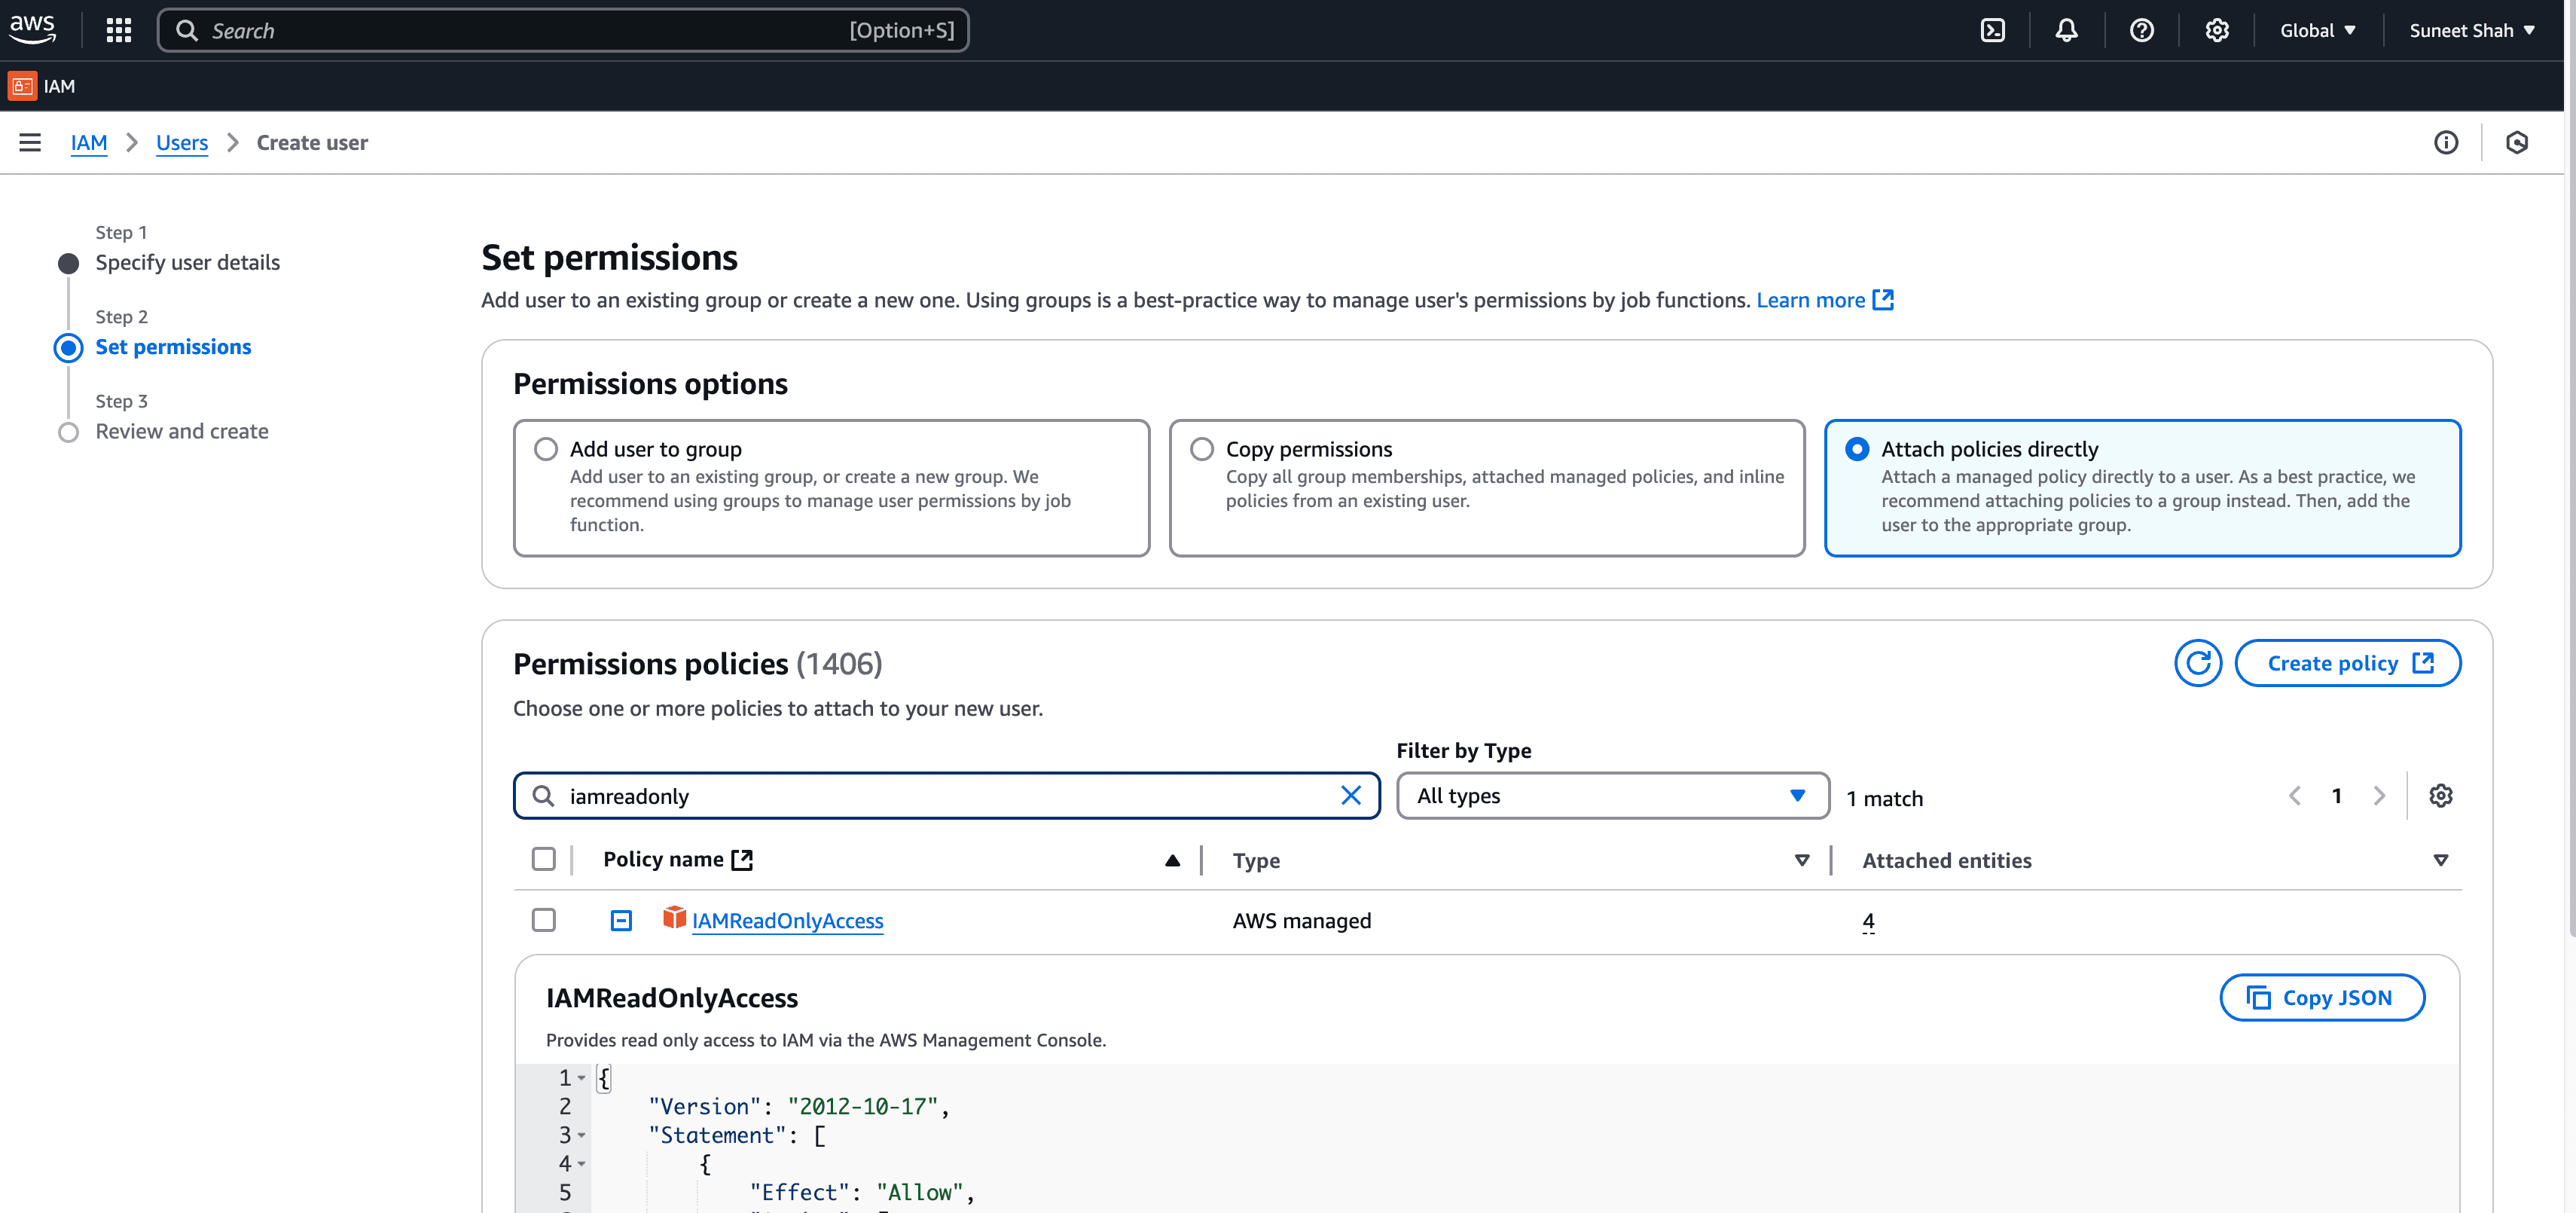Screen dimensions: 2576x1213
Task: Toggle the side navigation hamburger menu
Action: click(30, 143)
